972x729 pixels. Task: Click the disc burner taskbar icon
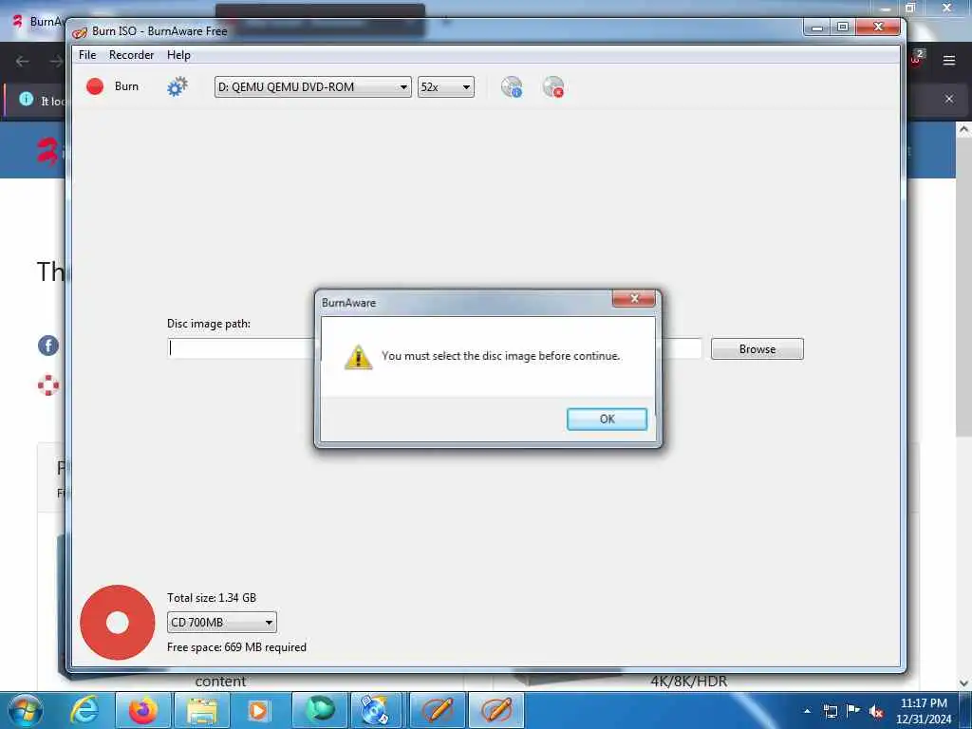[x=376, y=710]
